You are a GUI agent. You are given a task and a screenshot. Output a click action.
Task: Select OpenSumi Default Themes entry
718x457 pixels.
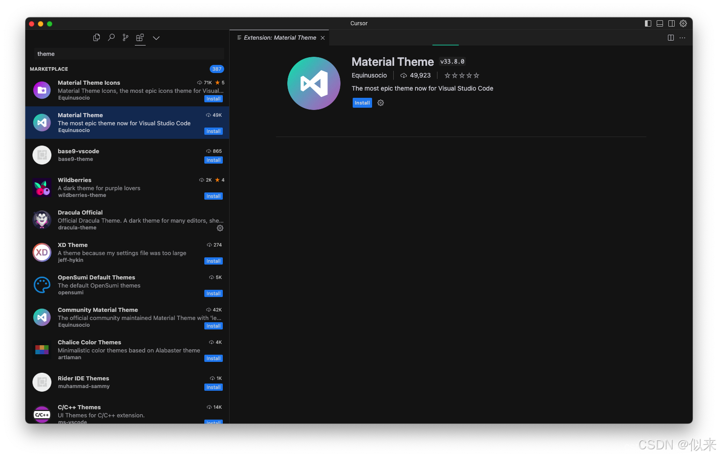[127, 285]
